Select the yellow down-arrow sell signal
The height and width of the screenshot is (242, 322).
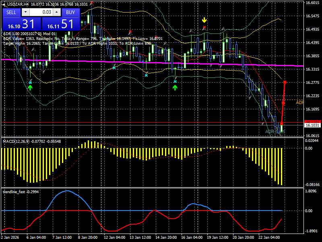(204, 20)
